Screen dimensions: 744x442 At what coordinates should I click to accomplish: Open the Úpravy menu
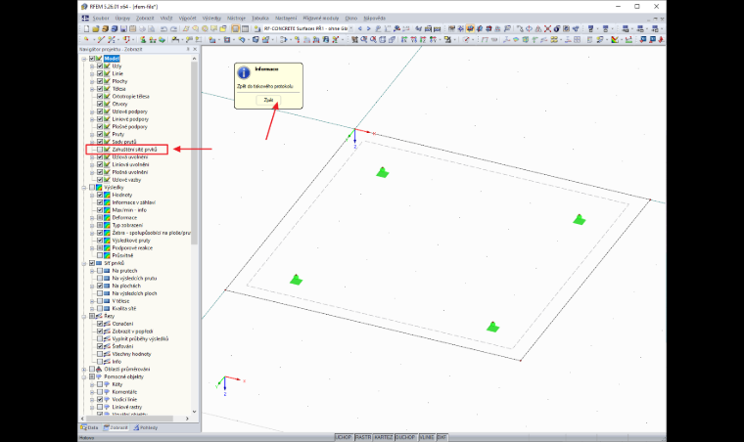tap(122, 18)
